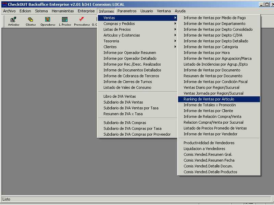274x205 pixels.
Task: Choose Informe de Ventas por Depto Detallado
Action: [x=219, y=41]
